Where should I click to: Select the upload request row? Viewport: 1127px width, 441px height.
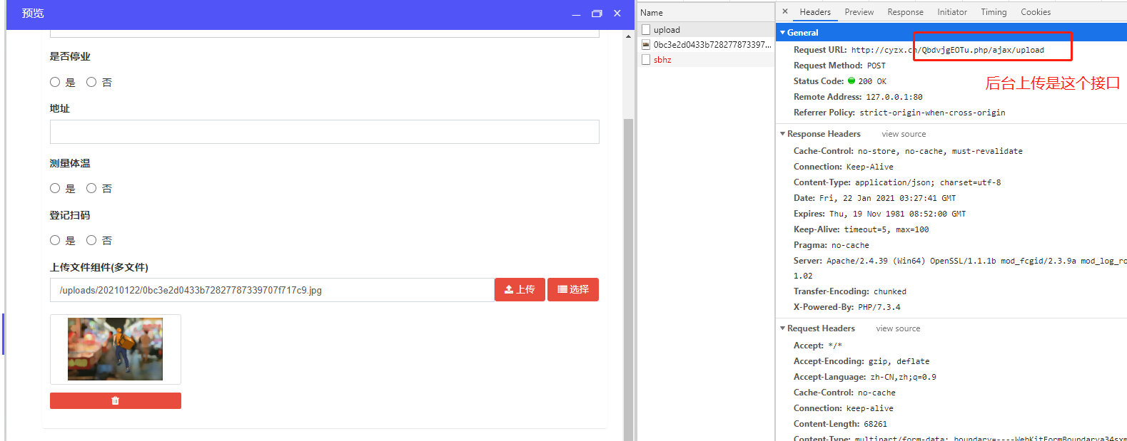pyautogui.click(x=706, y=29)
